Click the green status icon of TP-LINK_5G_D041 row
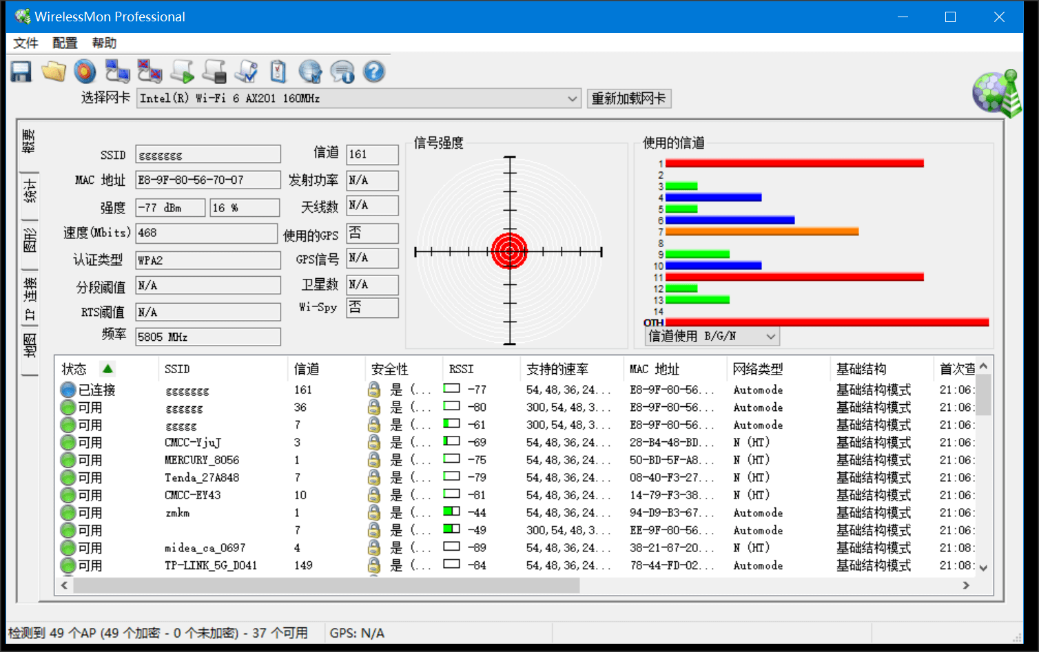The image size is (1039, 652). tap(68, 565)
